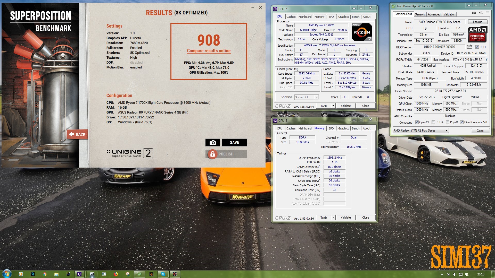The width and height of the screenshot is (495, 278).
Task: Open the Tools dropdown arrow in bottom CPU-Z
Action: [333, 218]
